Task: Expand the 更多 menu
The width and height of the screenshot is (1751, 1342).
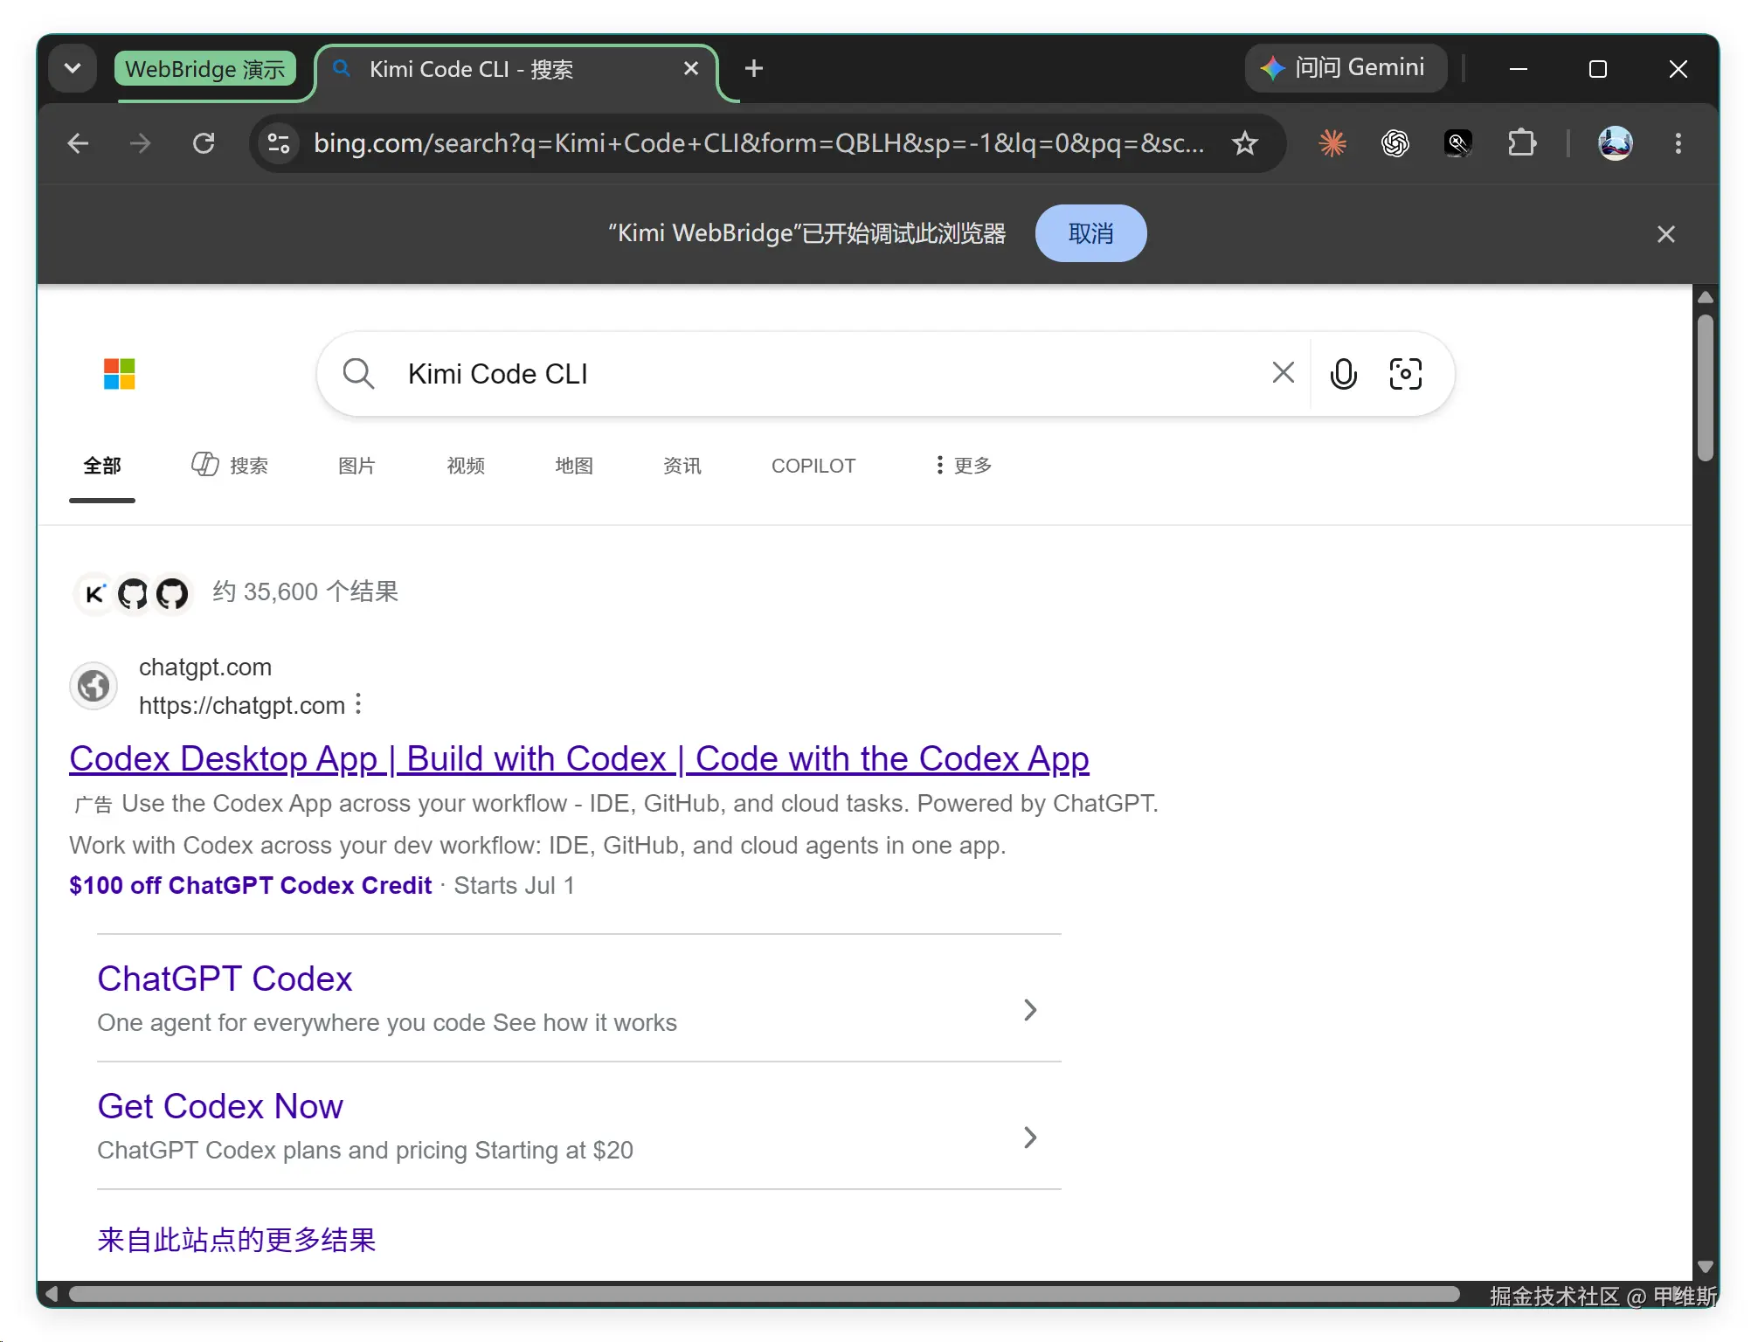Action: 963,466
